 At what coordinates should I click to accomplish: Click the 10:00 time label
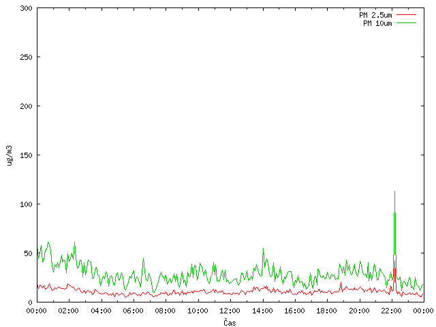coord(198,311)
